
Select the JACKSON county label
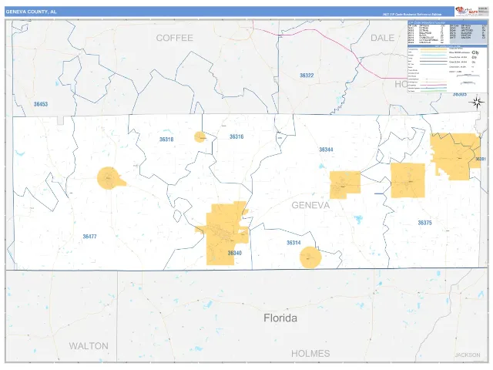[x=468, y=355]
